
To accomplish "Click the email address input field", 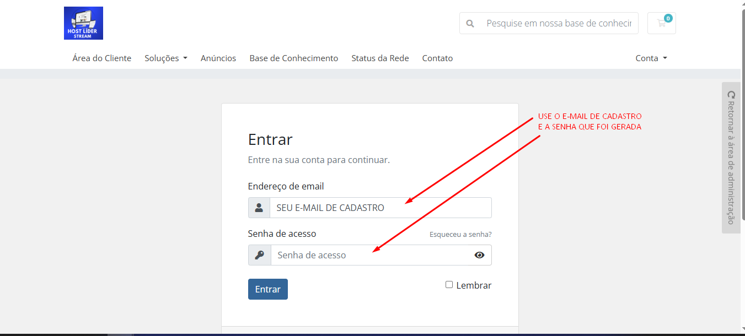I will pyautogui.click(x=380, y=208).
